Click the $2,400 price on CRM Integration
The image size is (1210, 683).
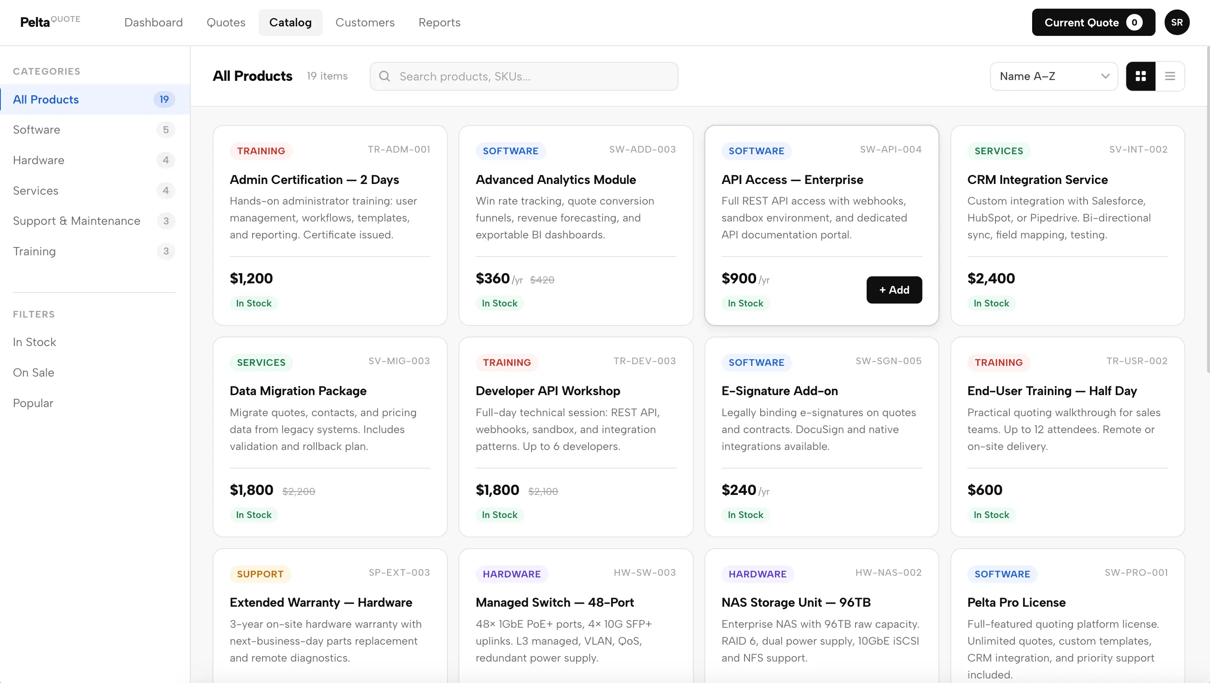click(x=991, y=278)
